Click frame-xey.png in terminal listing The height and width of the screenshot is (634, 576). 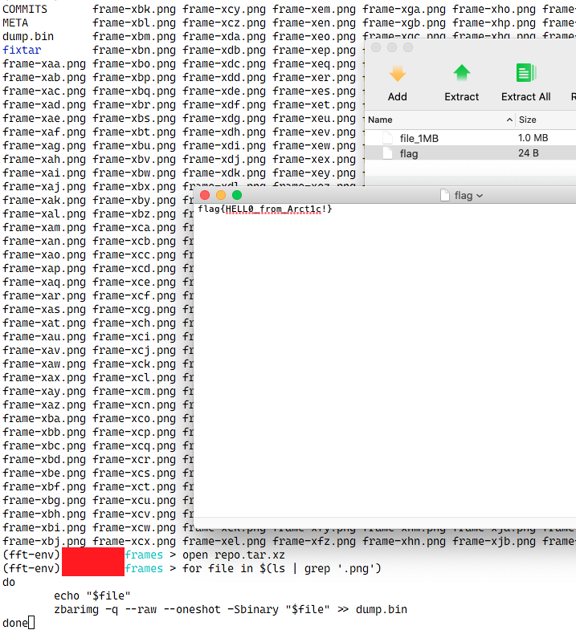pos(314,173)
